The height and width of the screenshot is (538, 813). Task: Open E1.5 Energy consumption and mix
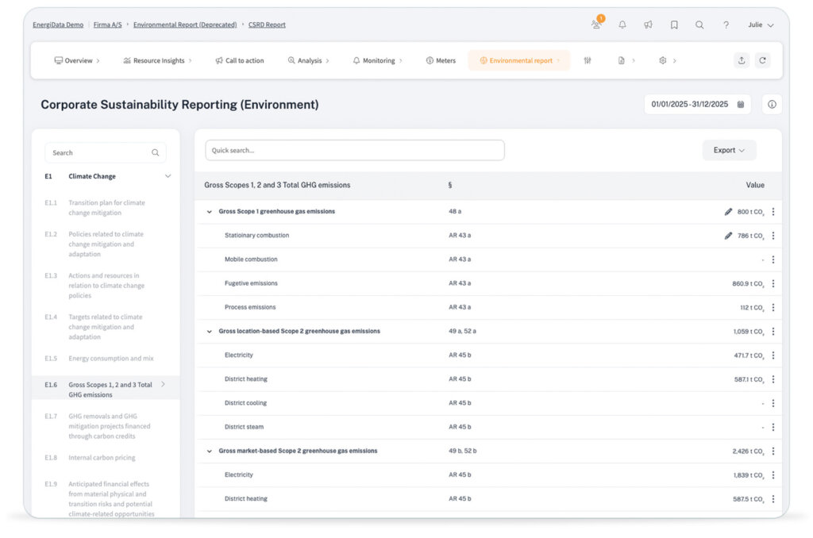[x=106, y=358]
